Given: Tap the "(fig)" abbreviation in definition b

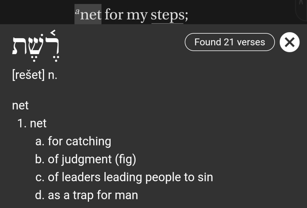Looking at the screenshot, I should click(x=126, y=159).
